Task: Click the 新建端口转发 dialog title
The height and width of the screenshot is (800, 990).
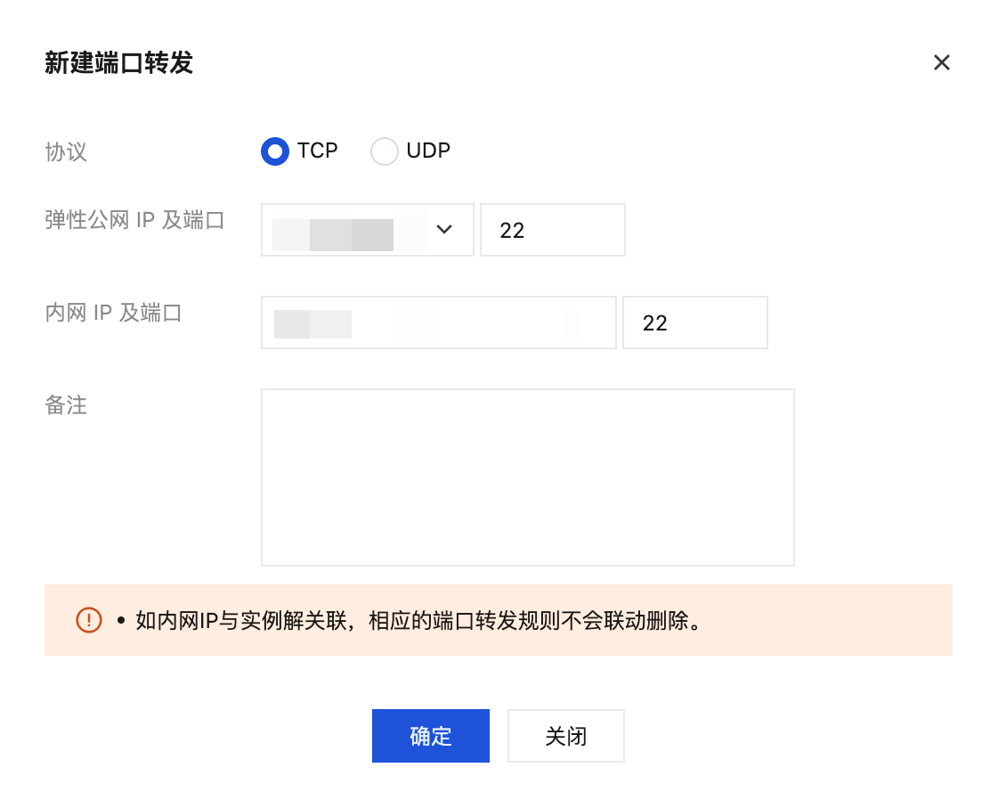Action: tap(118, 63)
